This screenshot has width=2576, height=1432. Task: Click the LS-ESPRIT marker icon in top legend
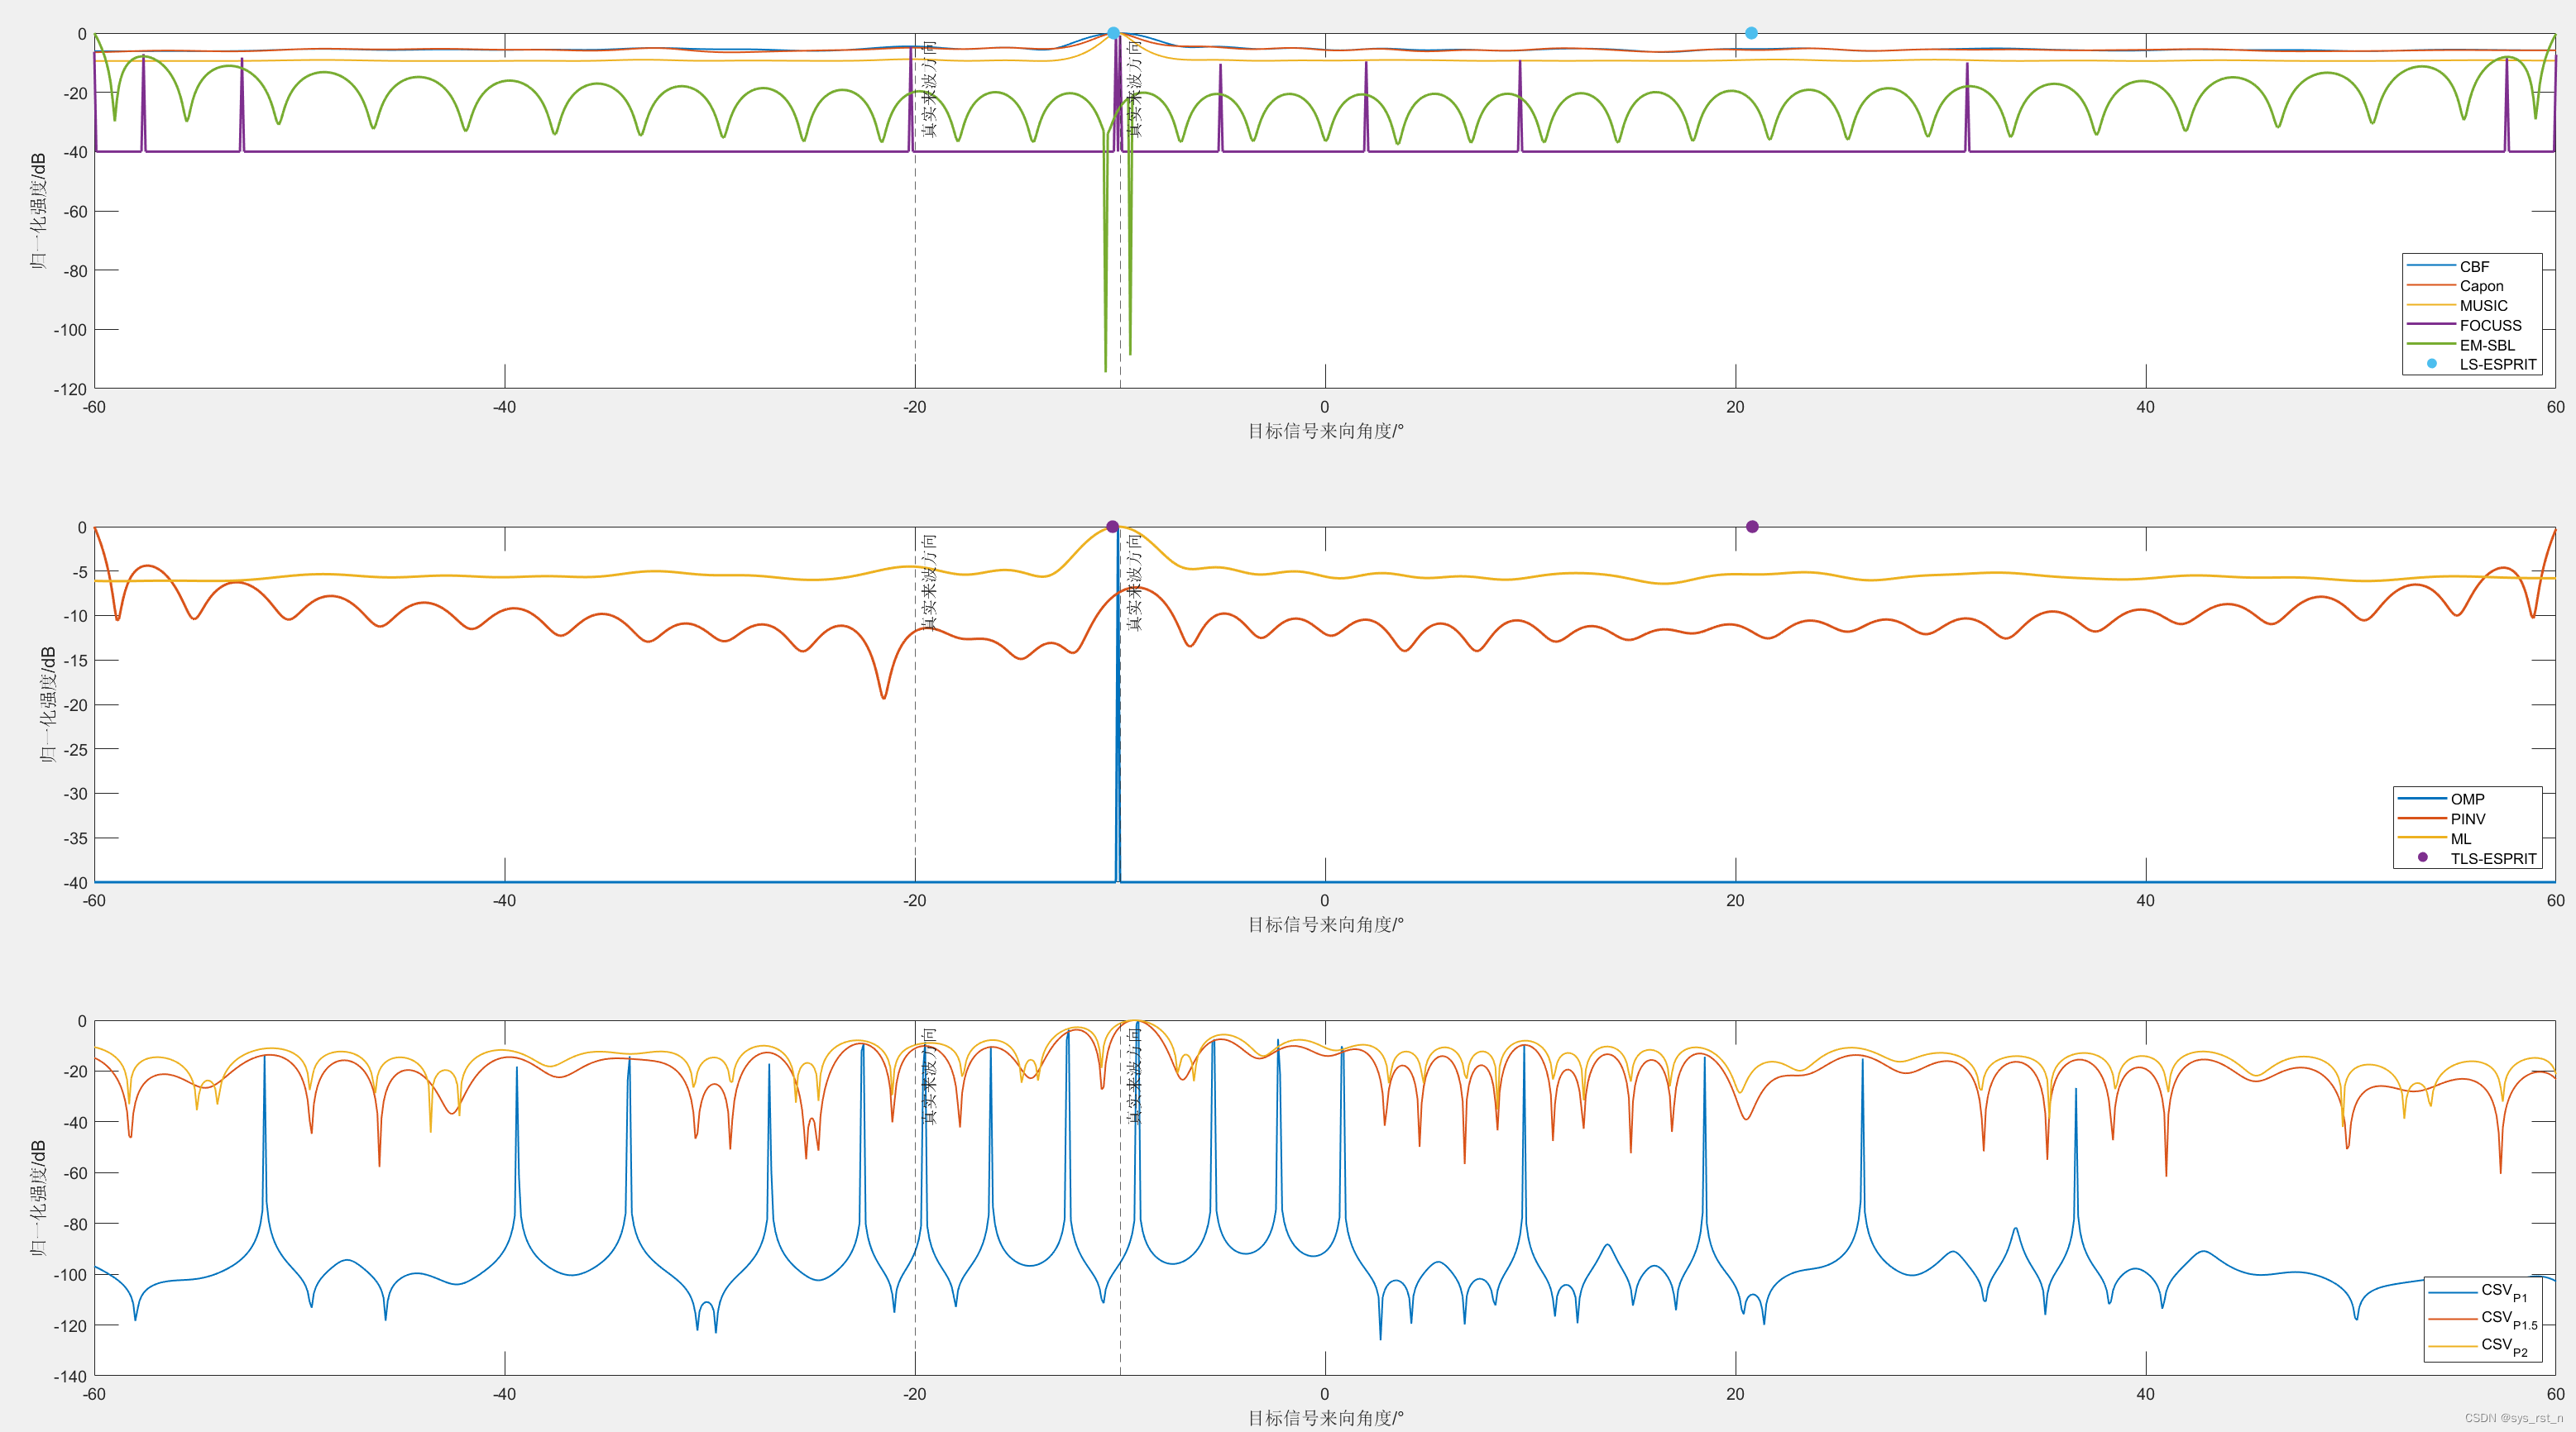tap(2432, 364)
